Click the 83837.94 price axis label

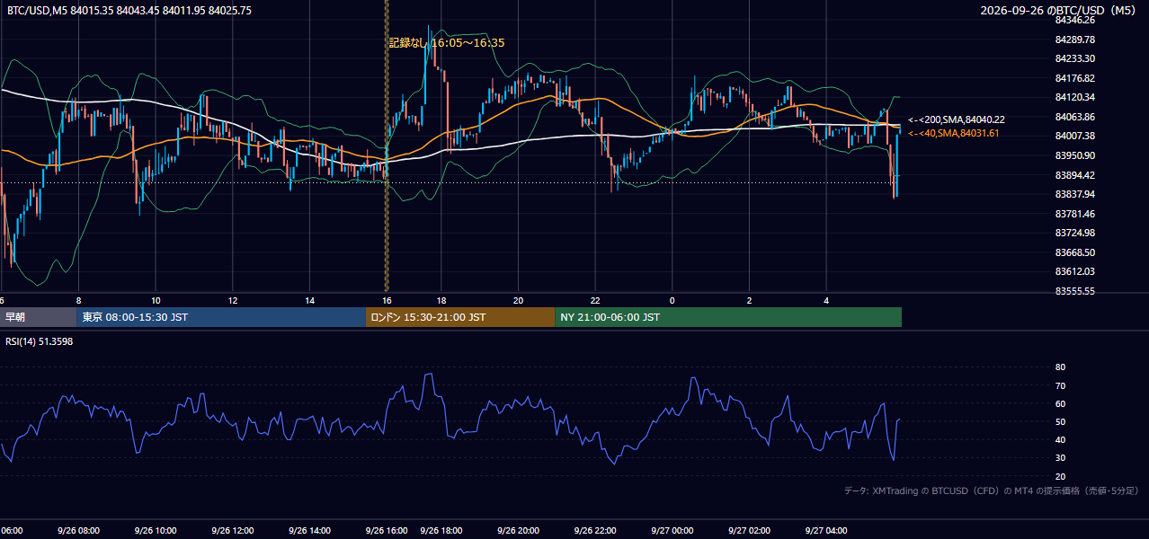[1075, 194]
